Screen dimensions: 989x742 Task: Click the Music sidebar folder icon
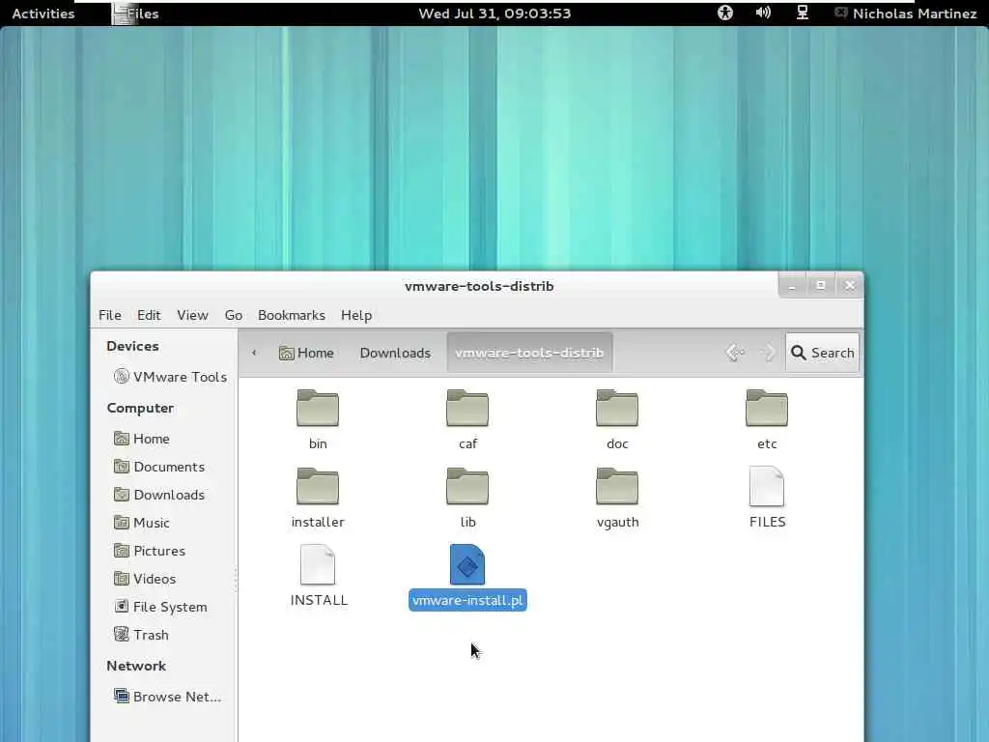click(x=121, y=523)
